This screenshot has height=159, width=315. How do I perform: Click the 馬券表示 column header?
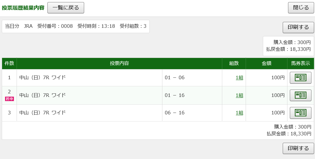point(300,63)
